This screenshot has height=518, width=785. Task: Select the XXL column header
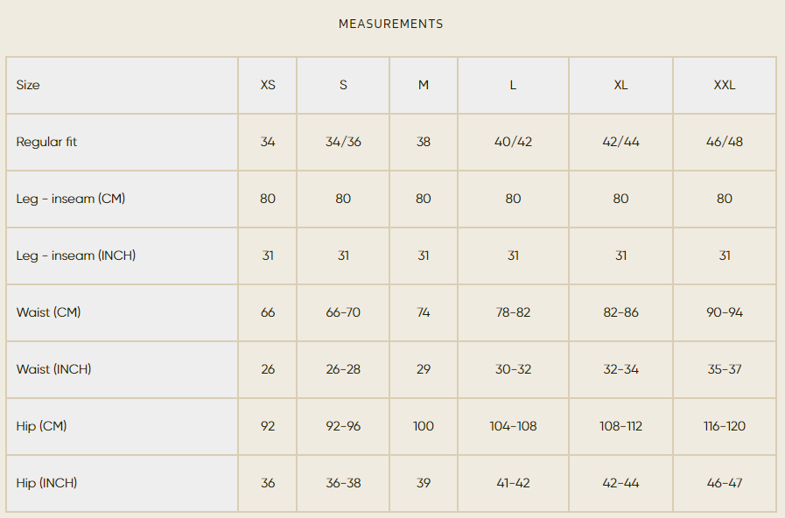click(x=725, y=85)
